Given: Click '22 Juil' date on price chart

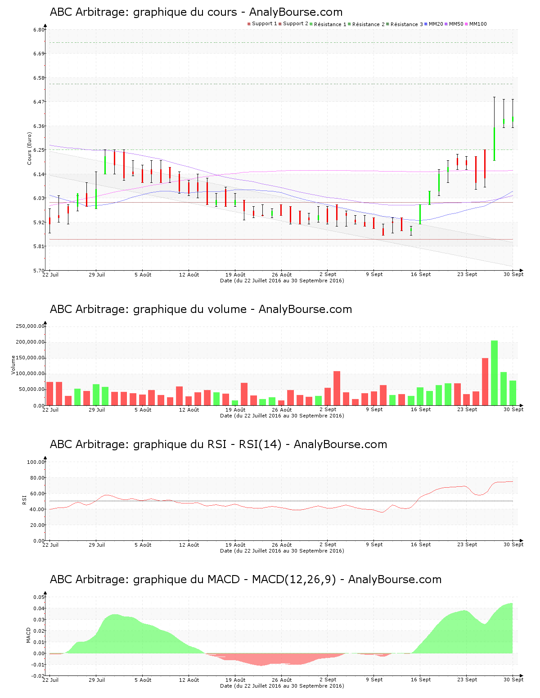Looking at the screenshot, I should pos(50,275).
